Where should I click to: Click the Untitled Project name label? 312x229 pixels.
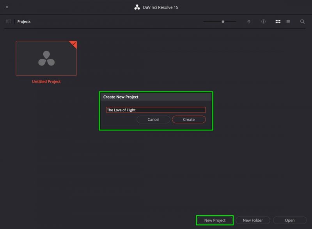46,81
